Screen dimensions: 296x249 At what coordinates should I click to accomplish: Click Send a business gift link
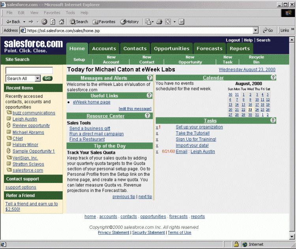pos(90,128)
